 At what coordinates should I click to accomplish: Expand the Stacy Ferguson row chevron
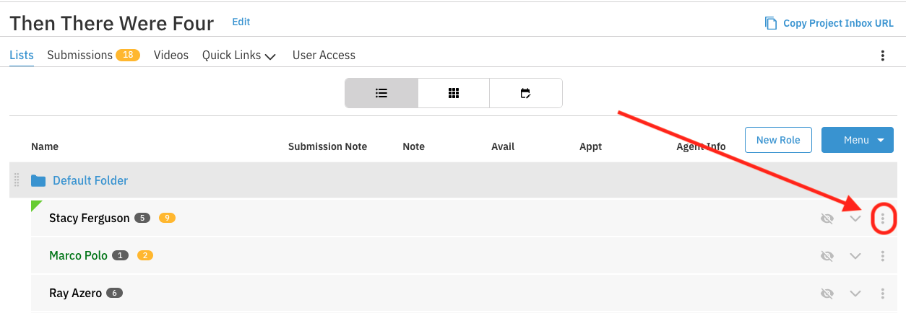point(855,218)
